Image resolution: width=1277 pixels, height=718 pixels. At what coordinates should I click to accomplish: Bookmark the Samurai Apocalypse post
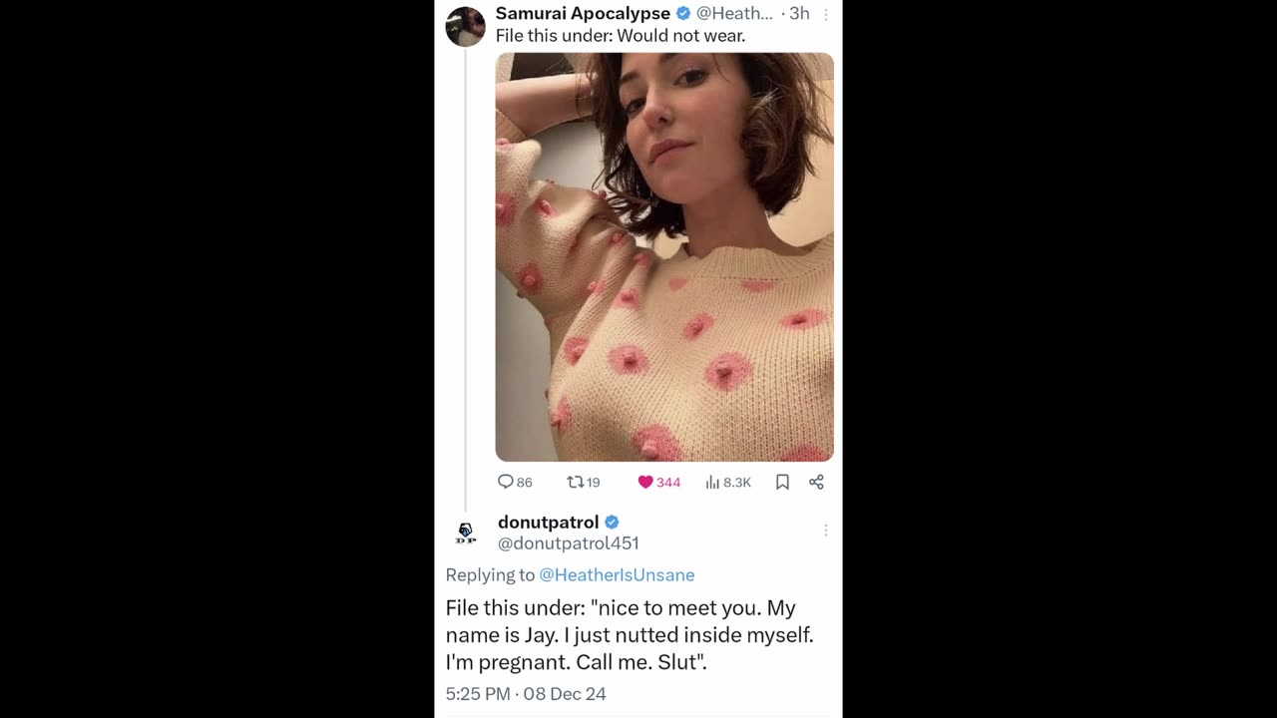pos(782,482)
